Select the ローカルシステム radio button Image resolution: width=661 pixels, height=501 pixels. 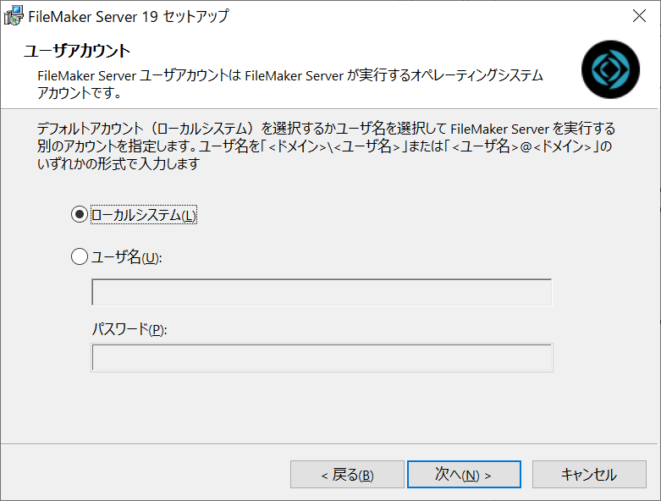coord(80,215)
